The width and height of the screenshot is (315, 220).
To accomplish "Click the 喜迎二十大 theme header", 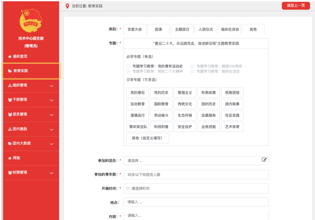I will (196, 43).
